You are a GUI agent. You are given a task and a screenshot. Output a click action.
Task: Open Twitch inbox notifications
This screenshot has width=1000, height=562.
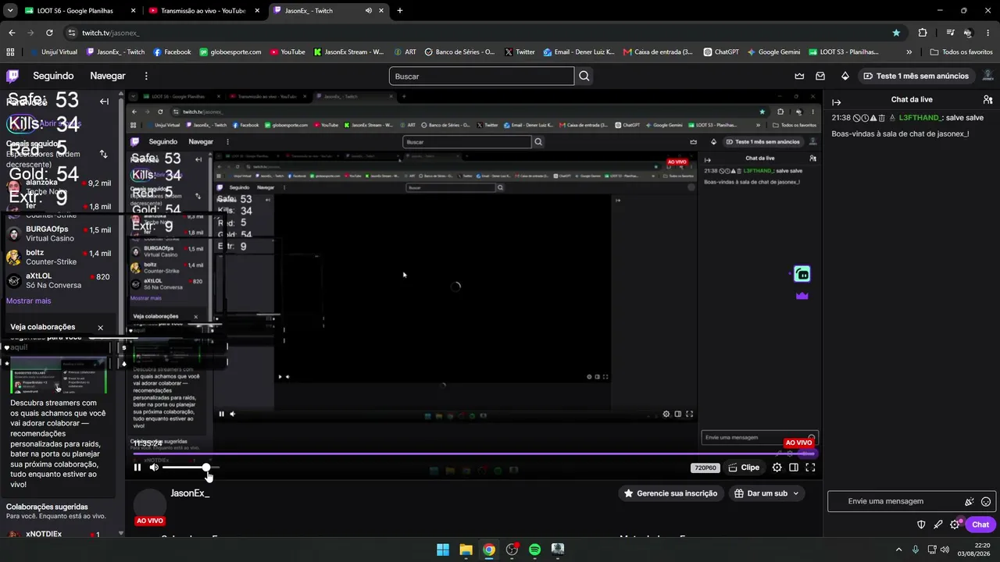pyautogui.click(x=820, y=76)
